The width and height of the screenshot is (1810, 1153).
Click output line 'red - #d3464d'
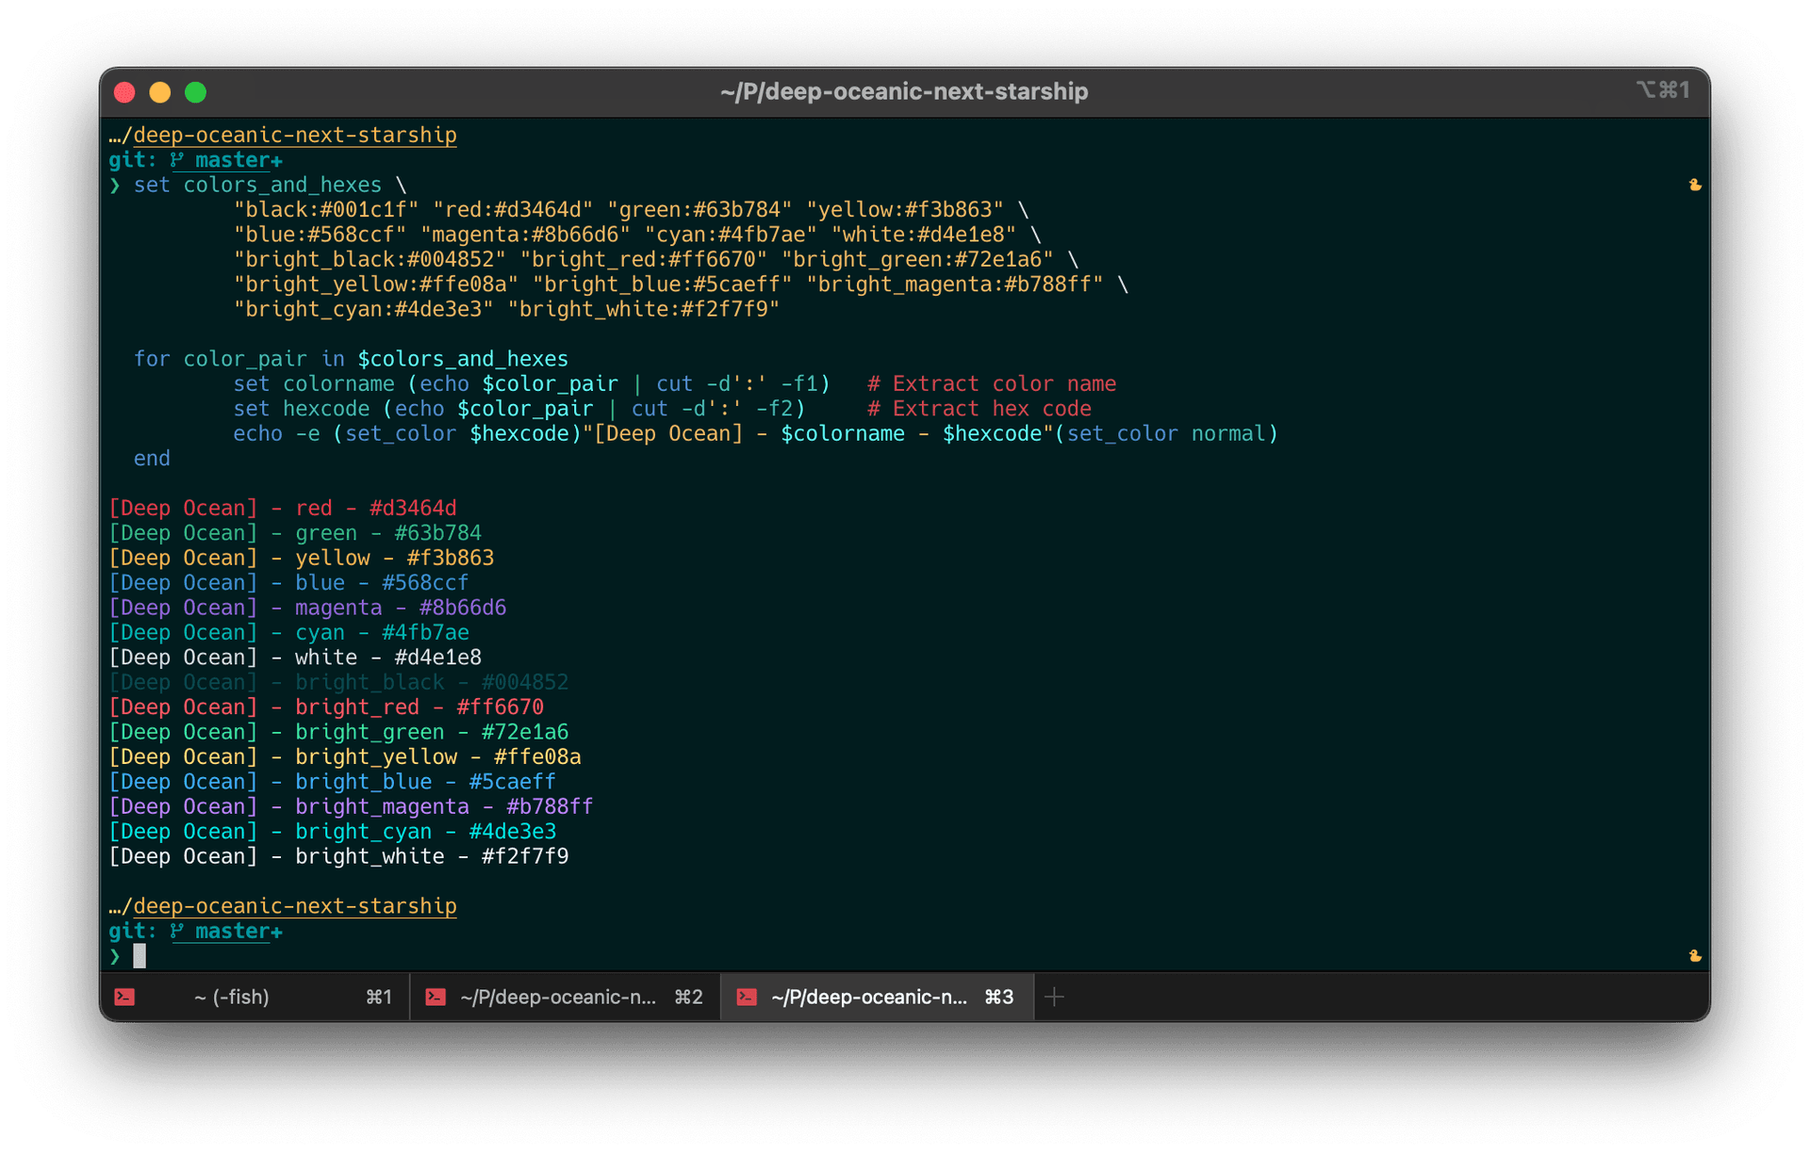(x=283, y=509)
